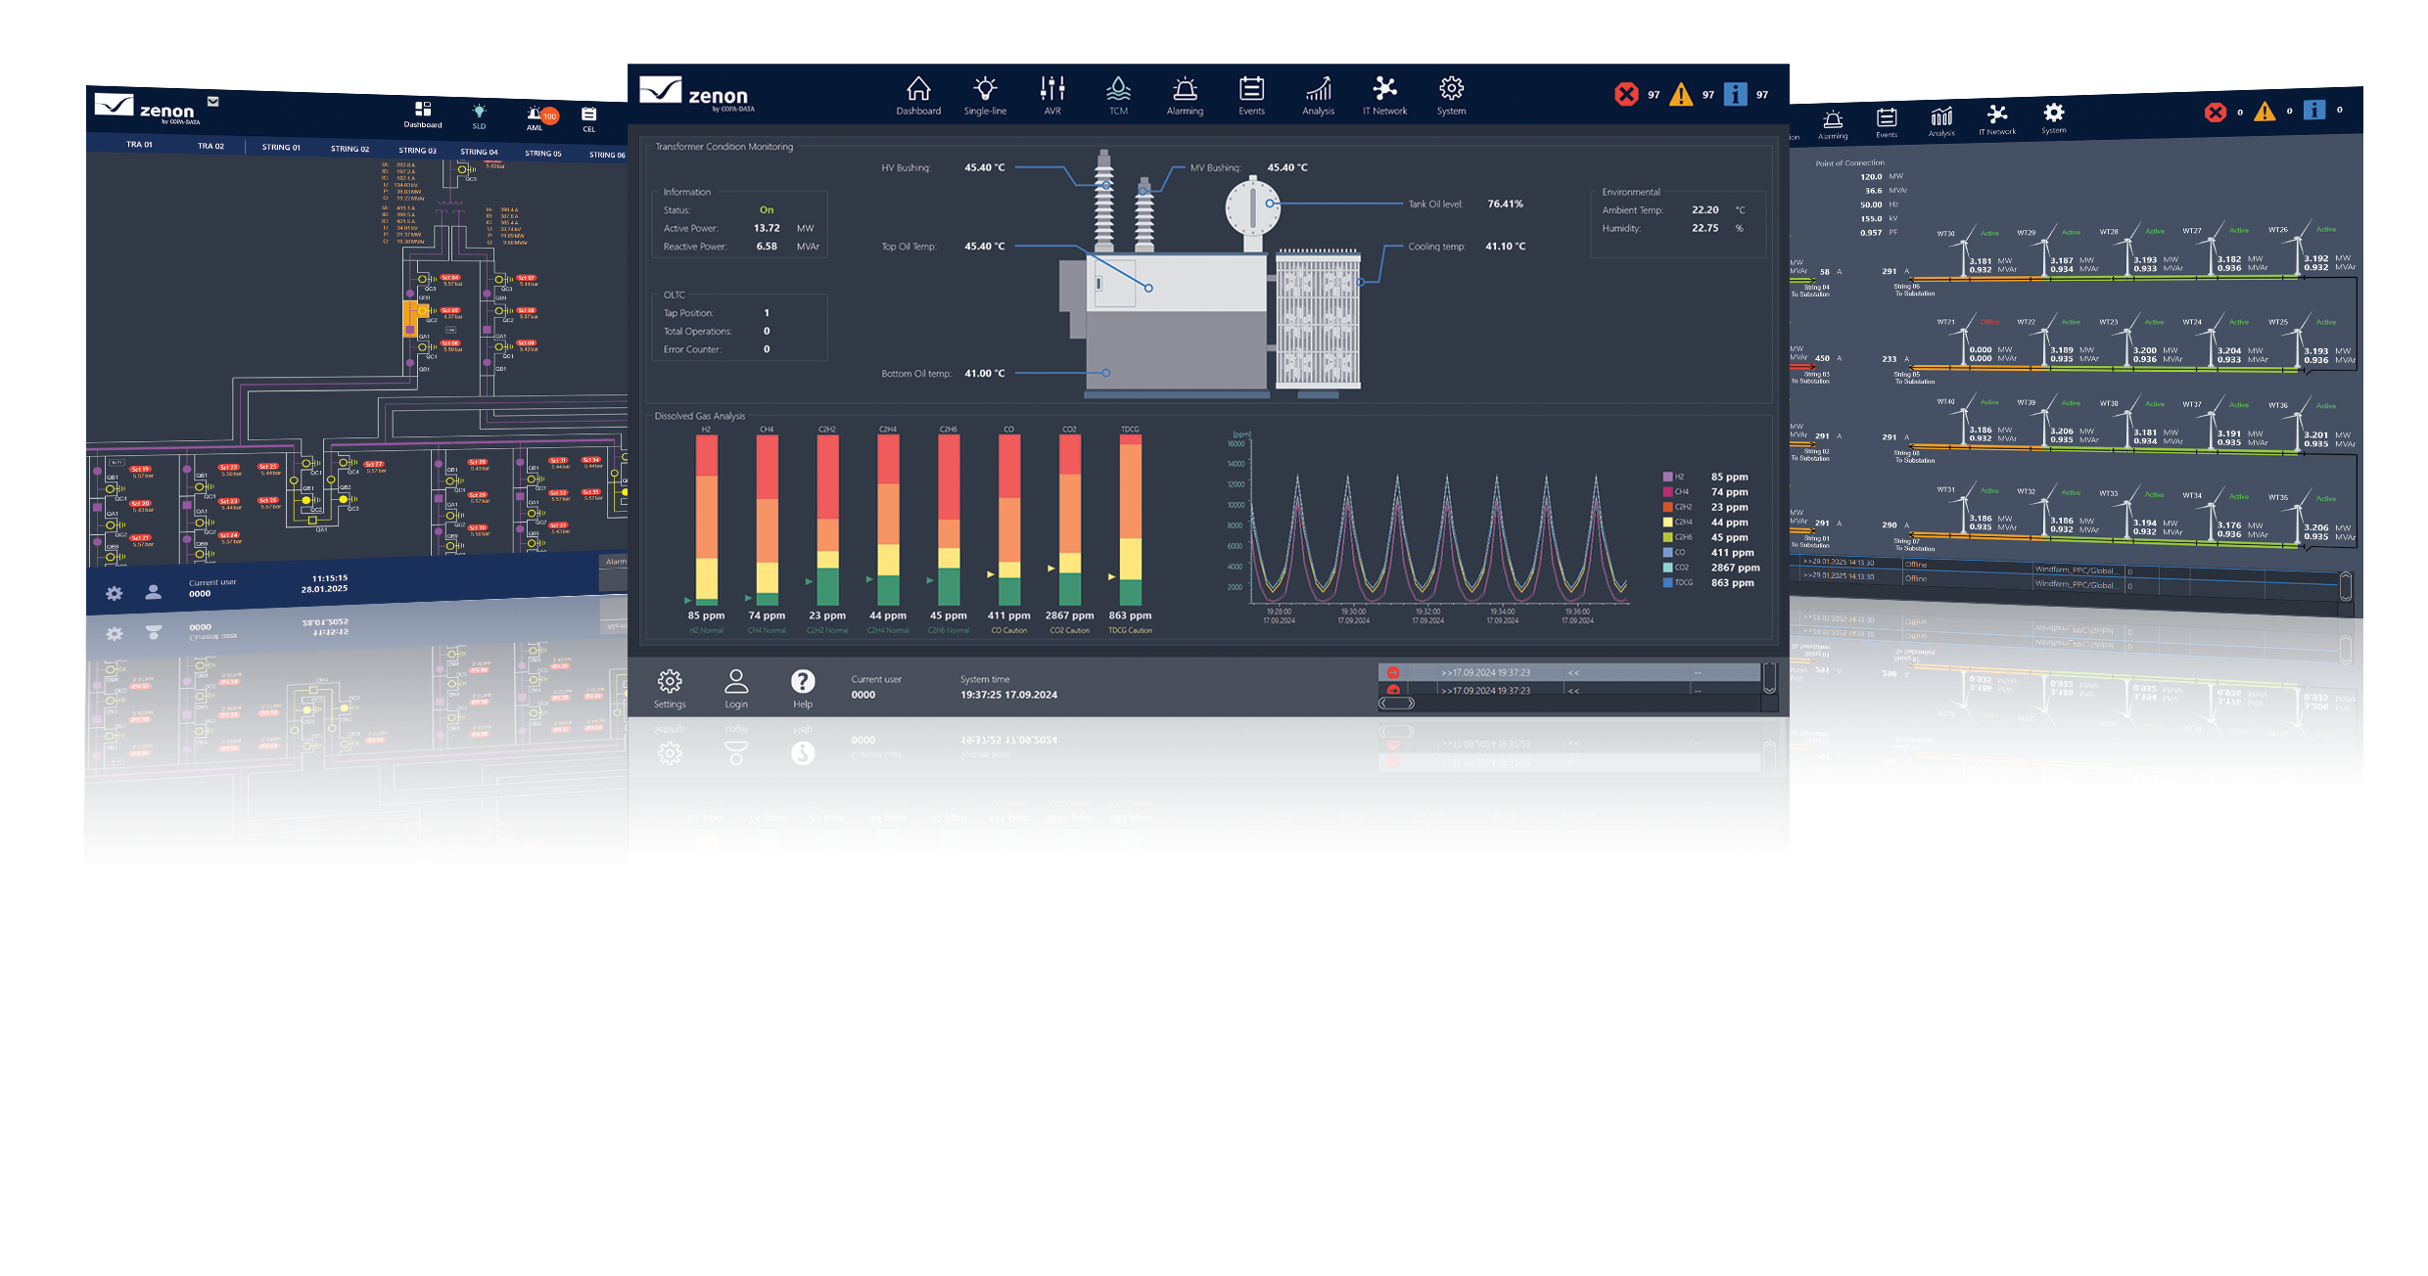
Task: Click red error icon showing 97
Action: [1626, 95]
